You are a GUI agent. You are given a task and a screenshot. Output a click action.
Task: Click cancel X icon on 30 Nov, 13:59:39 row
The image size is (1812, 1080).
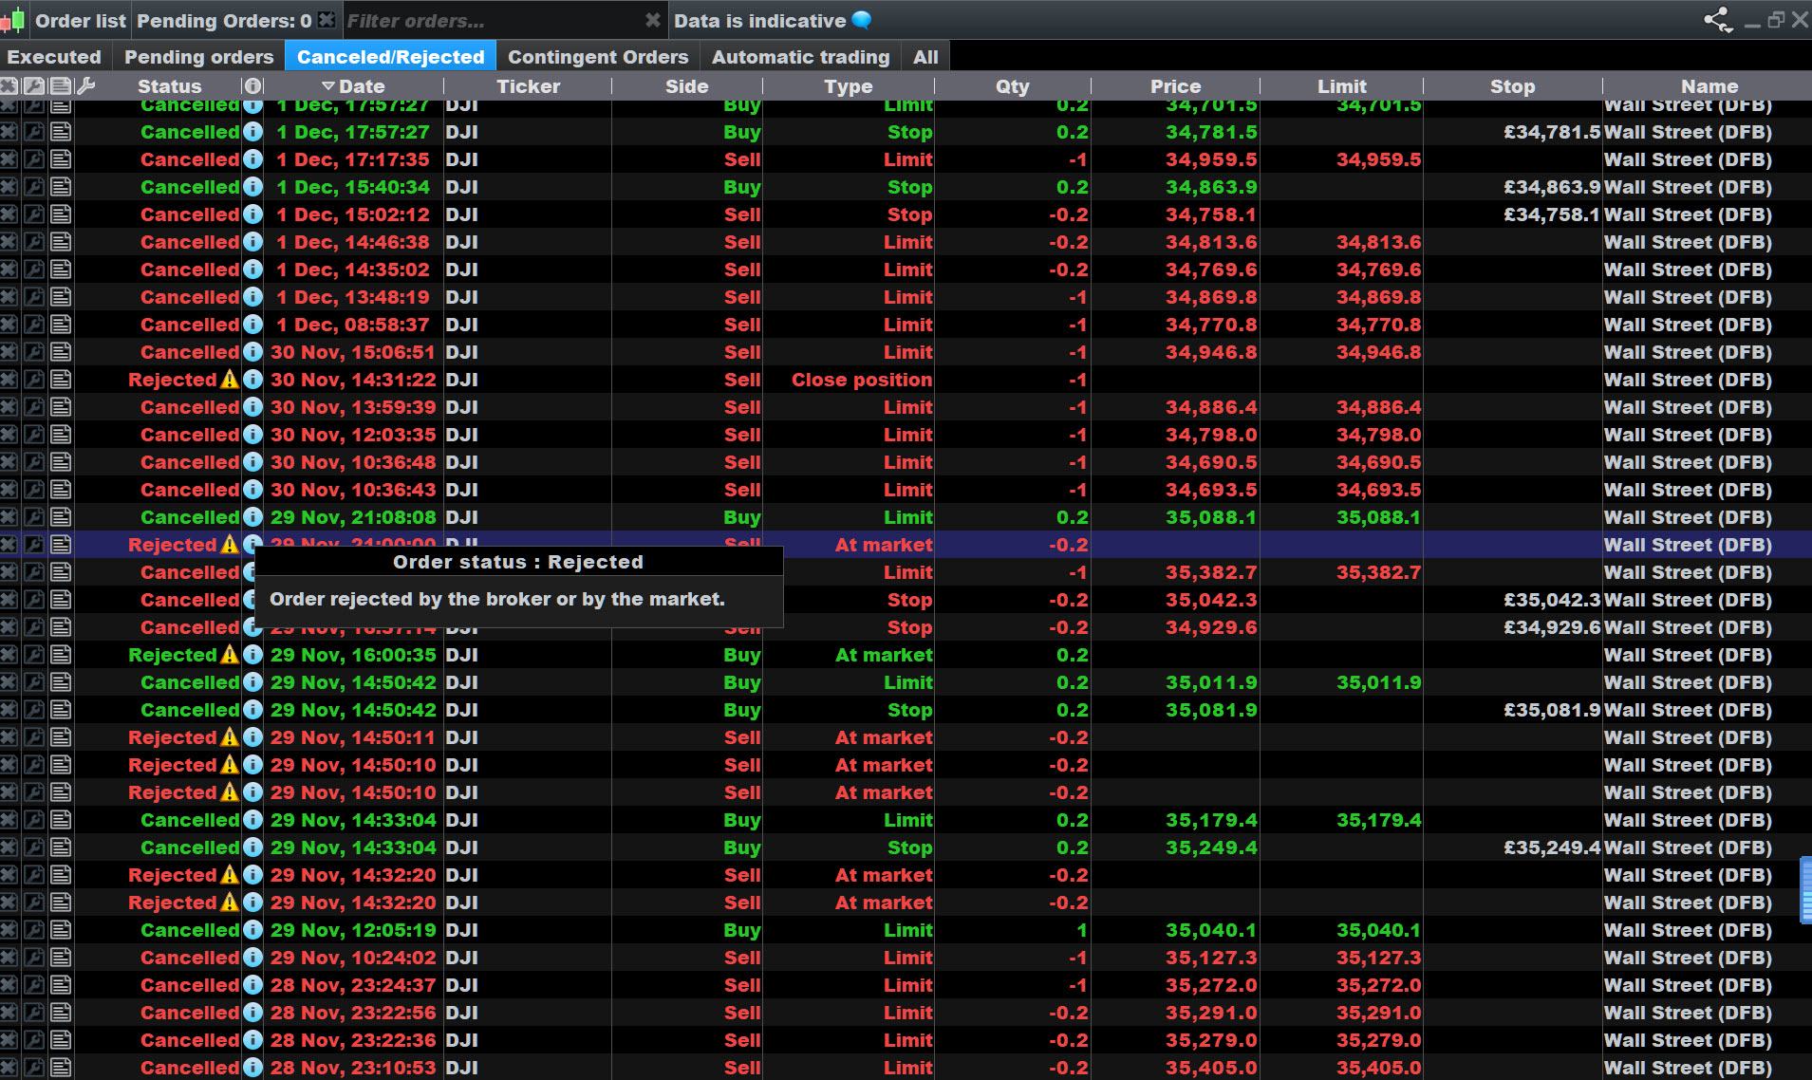pos(9,407)
